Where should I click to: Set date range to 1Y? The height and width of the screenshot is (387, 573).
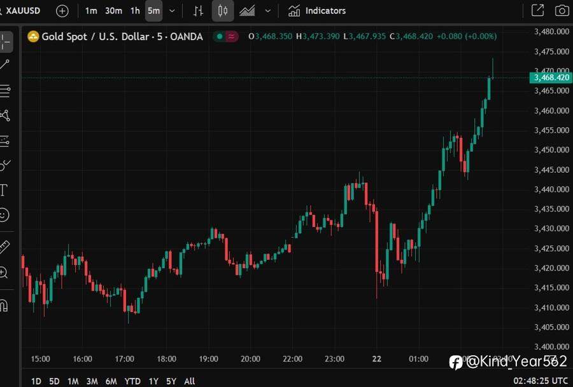tap(153, 381)
